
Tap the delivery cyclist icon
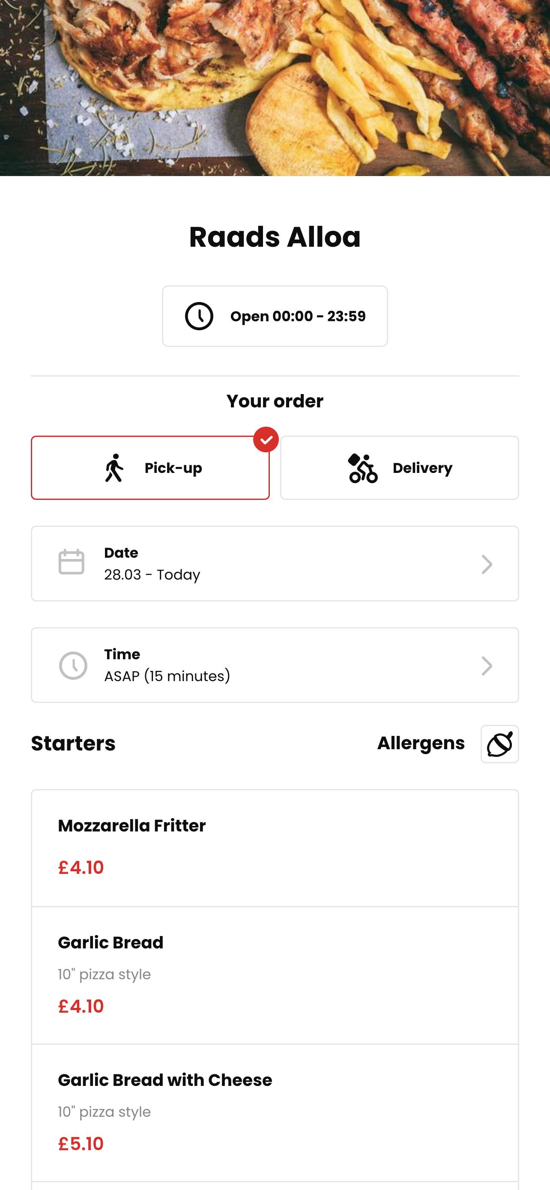pos(362,468)
